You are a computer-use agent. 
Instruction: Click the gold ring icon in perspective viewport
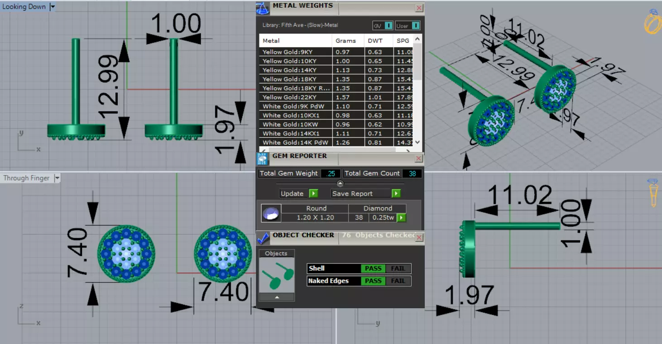652,22
